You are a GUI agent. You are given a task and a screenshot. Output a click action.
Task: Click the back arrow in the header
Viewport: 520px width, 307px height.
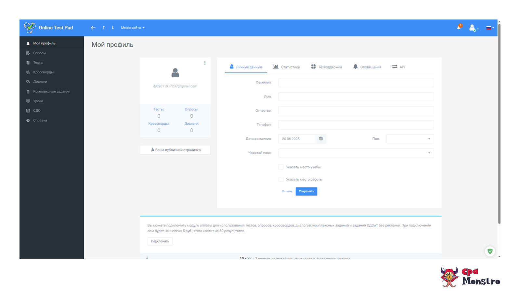tap(93, 28)
